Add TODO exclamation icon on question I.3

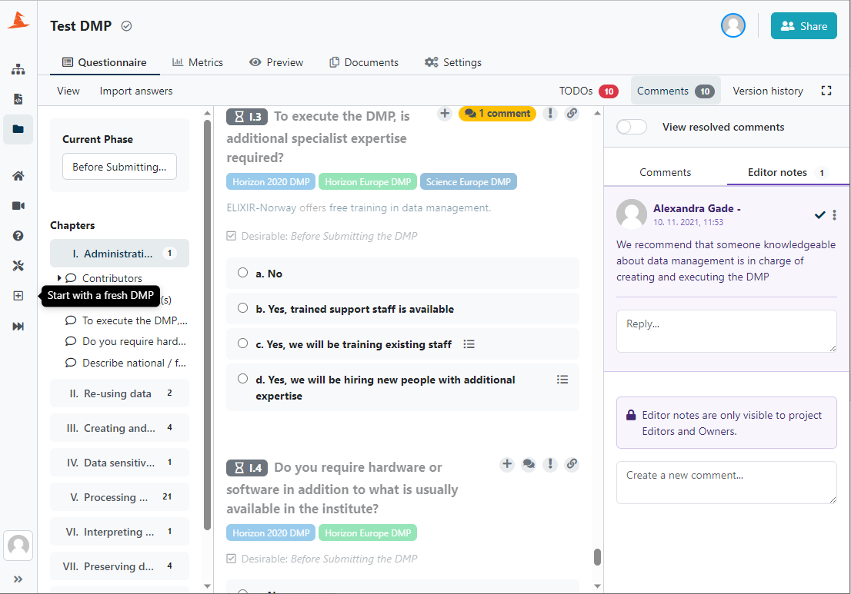pyautogui.click(x=550, y=113)
